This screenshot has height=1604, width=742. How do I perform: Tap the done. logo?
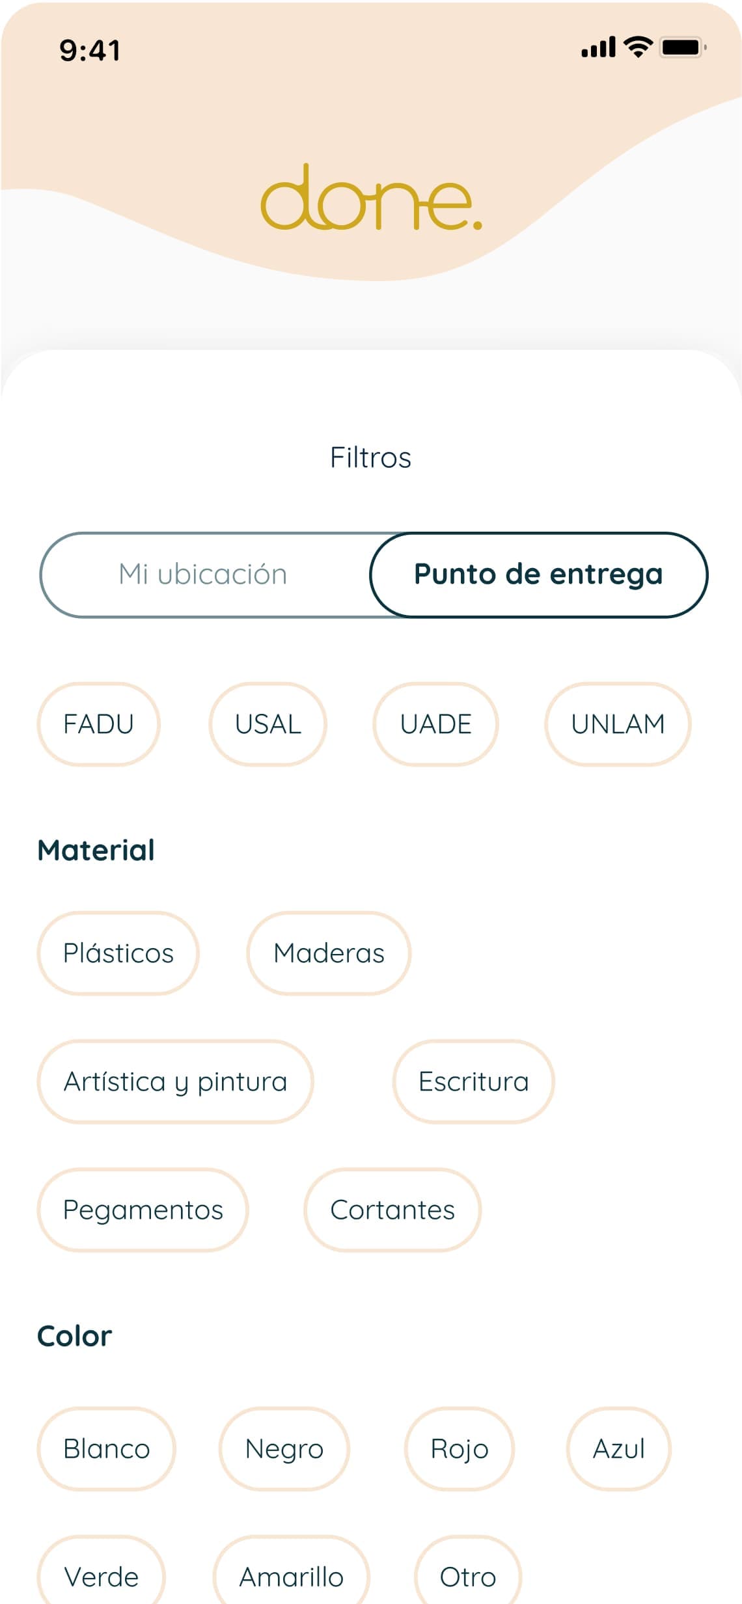[x=371, y=198]
